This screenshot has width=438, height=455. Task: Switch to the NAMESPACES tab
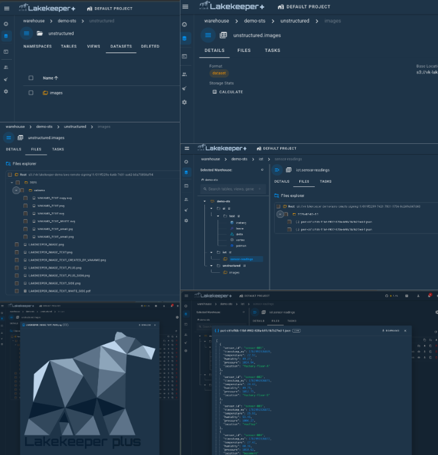[x=38, y=47]
